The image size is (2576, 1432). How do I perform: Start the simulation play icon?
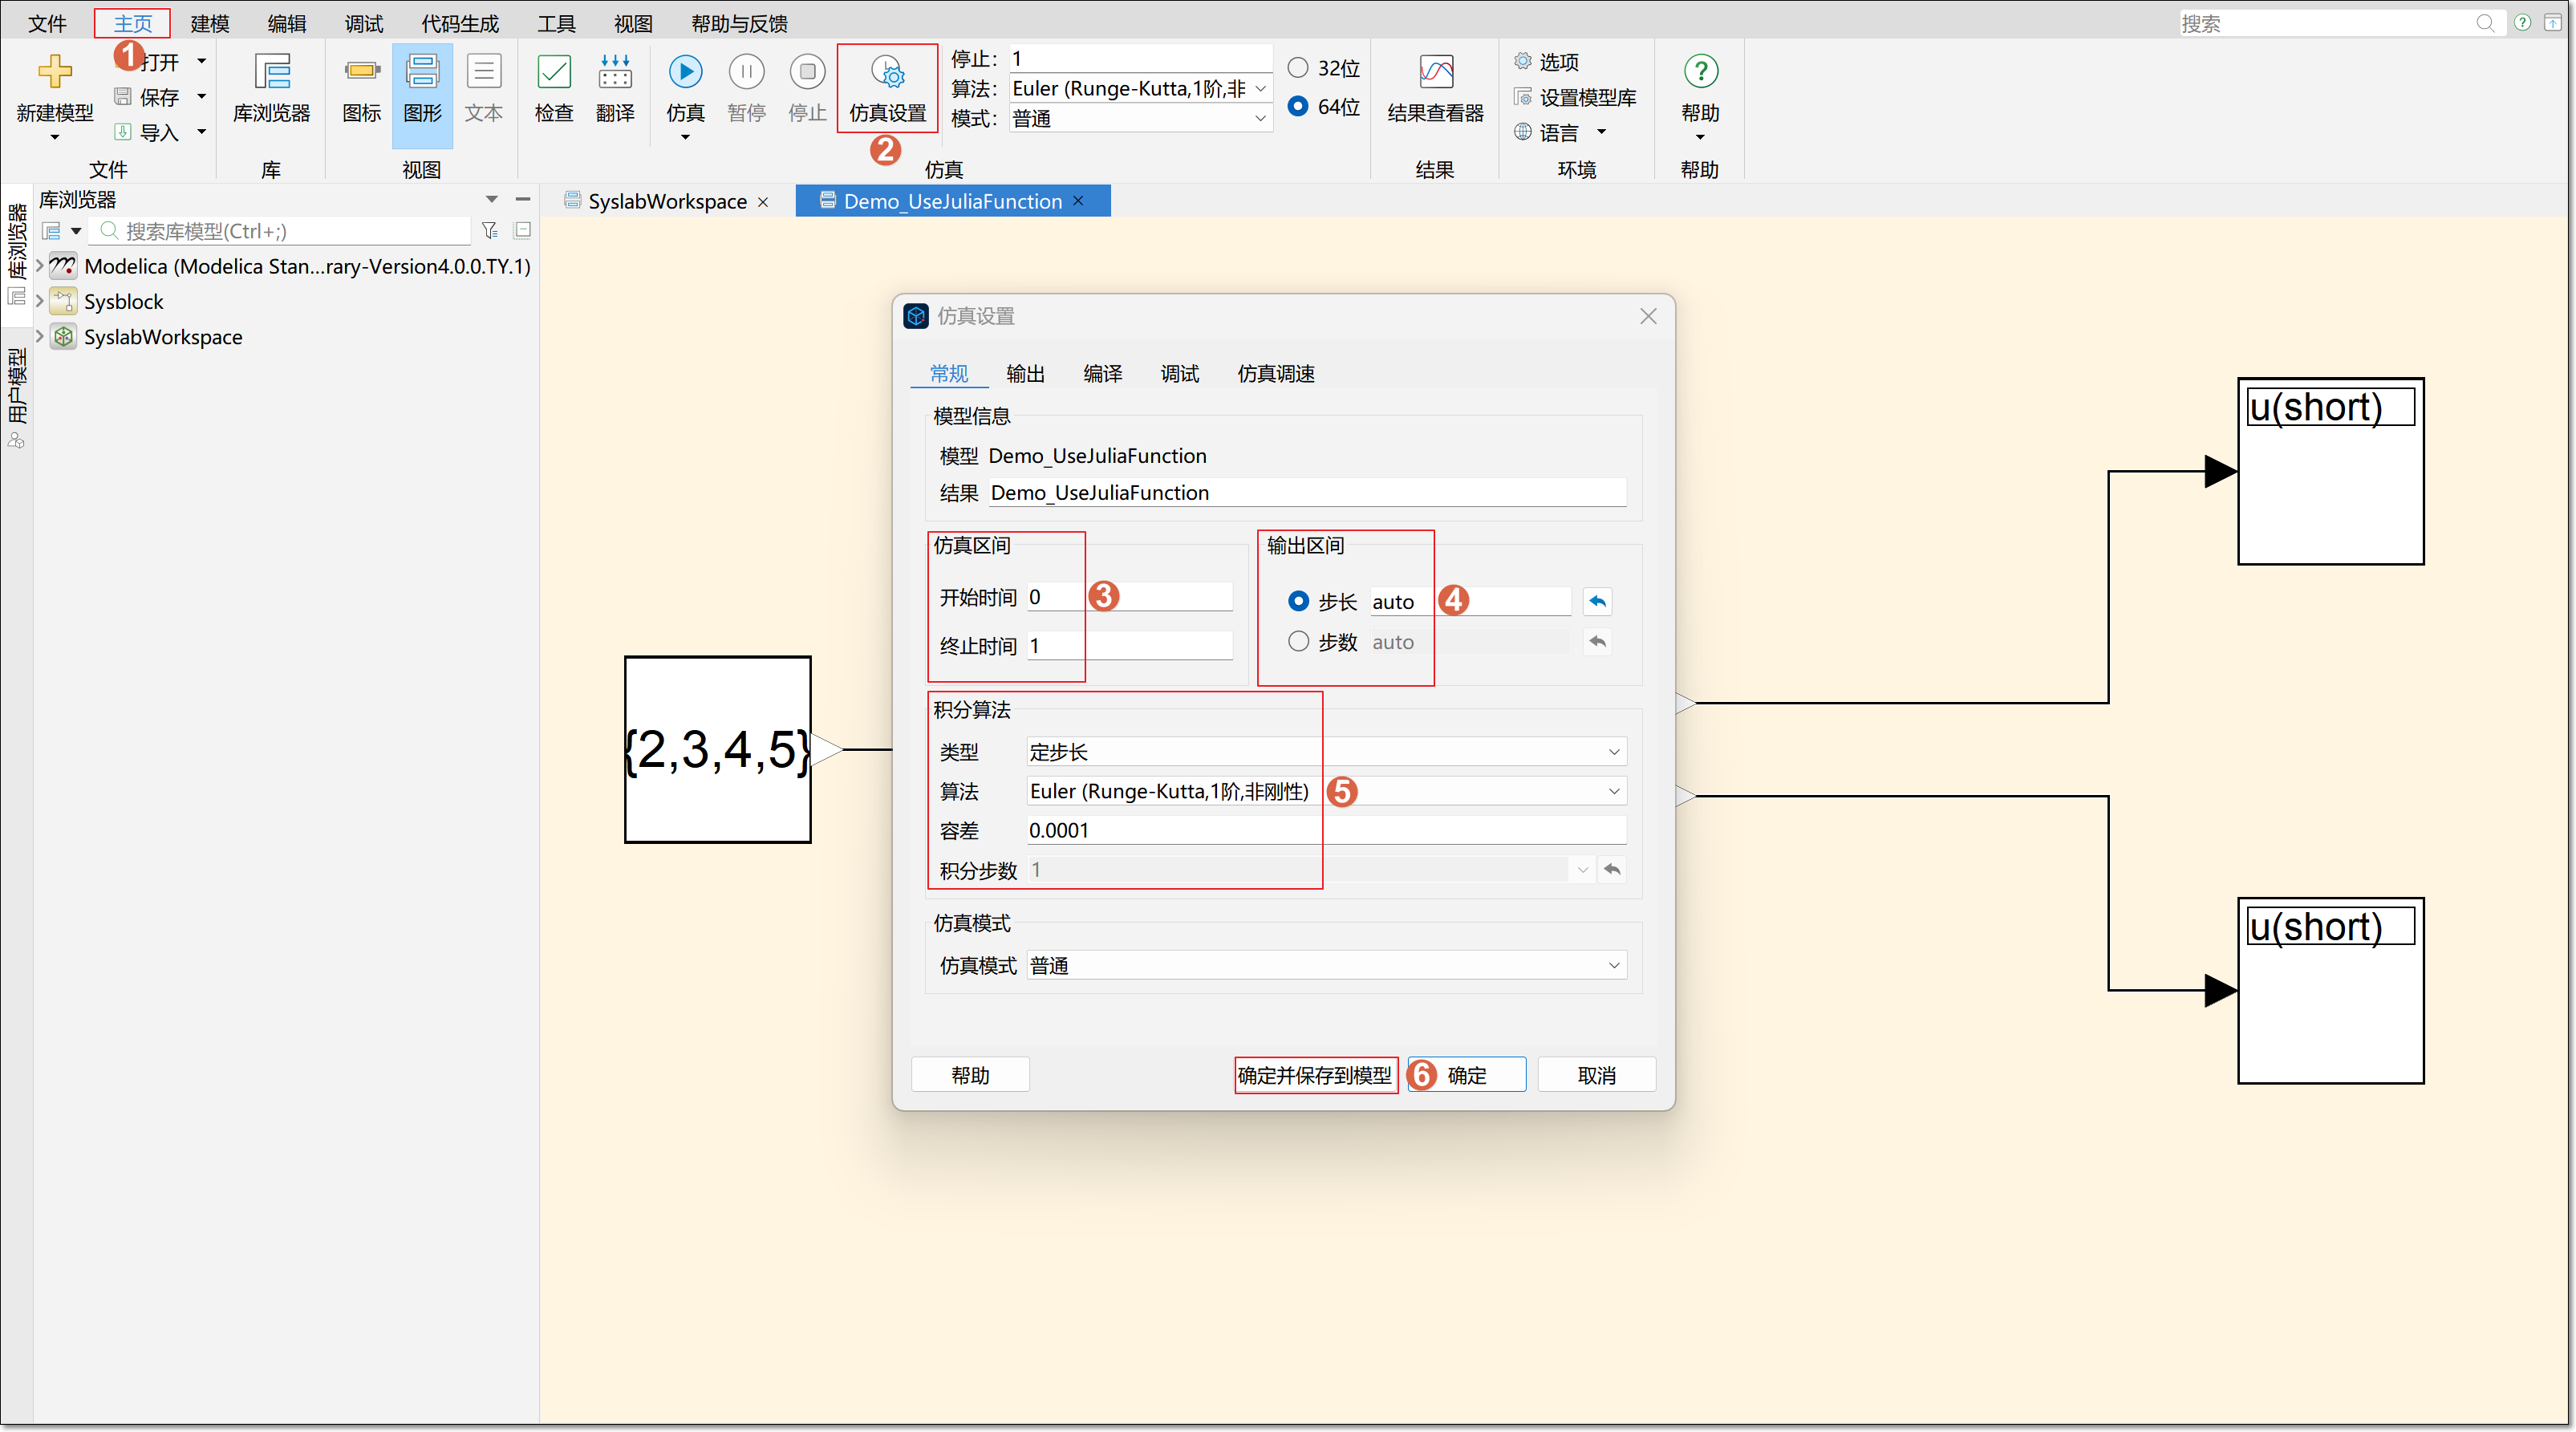[685, 72]
